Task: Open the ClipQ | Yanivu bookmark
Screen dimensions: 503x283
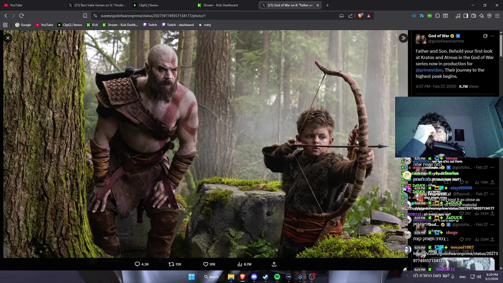Action: pyautogui.click(x=70, y=25)
